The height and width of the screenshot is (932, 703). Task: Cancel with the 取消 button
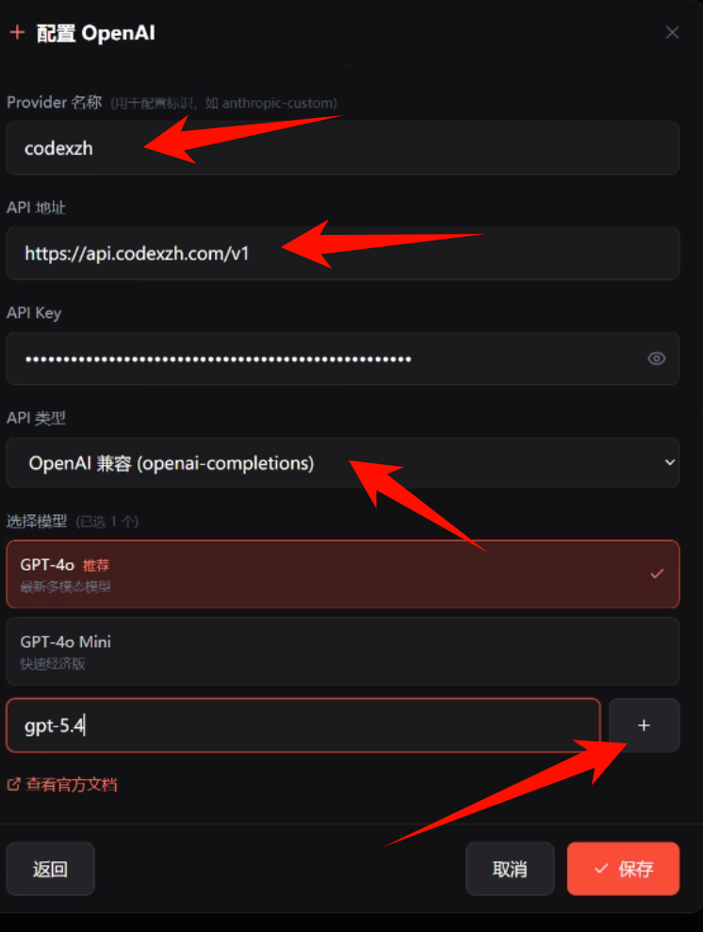coord(510,869)
